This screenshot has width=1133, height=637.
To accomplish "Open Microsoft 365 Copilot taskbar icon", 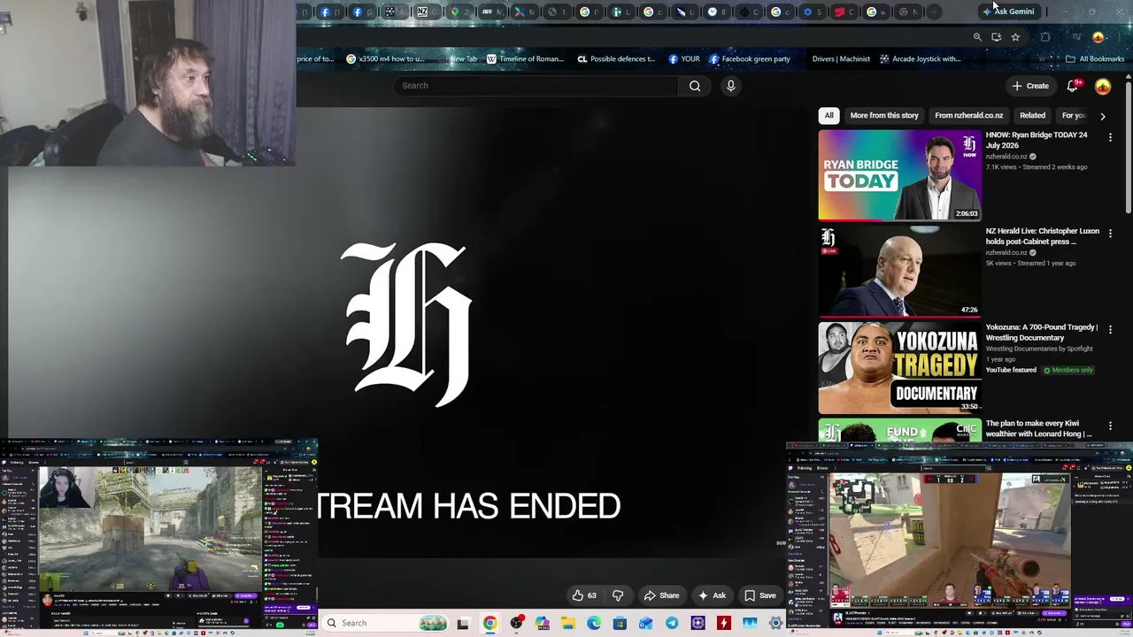I will coord(542,623).
